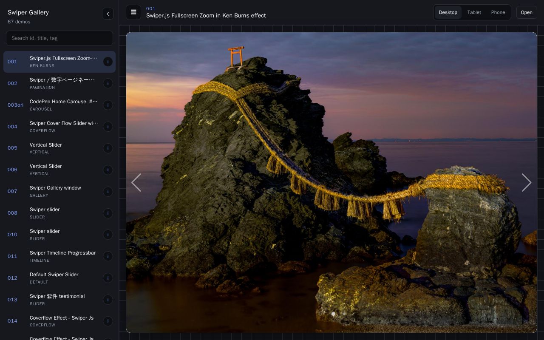Show info for demo 010 Swiper slider
This screenshot has height=340, width=544.
point(108,235)
